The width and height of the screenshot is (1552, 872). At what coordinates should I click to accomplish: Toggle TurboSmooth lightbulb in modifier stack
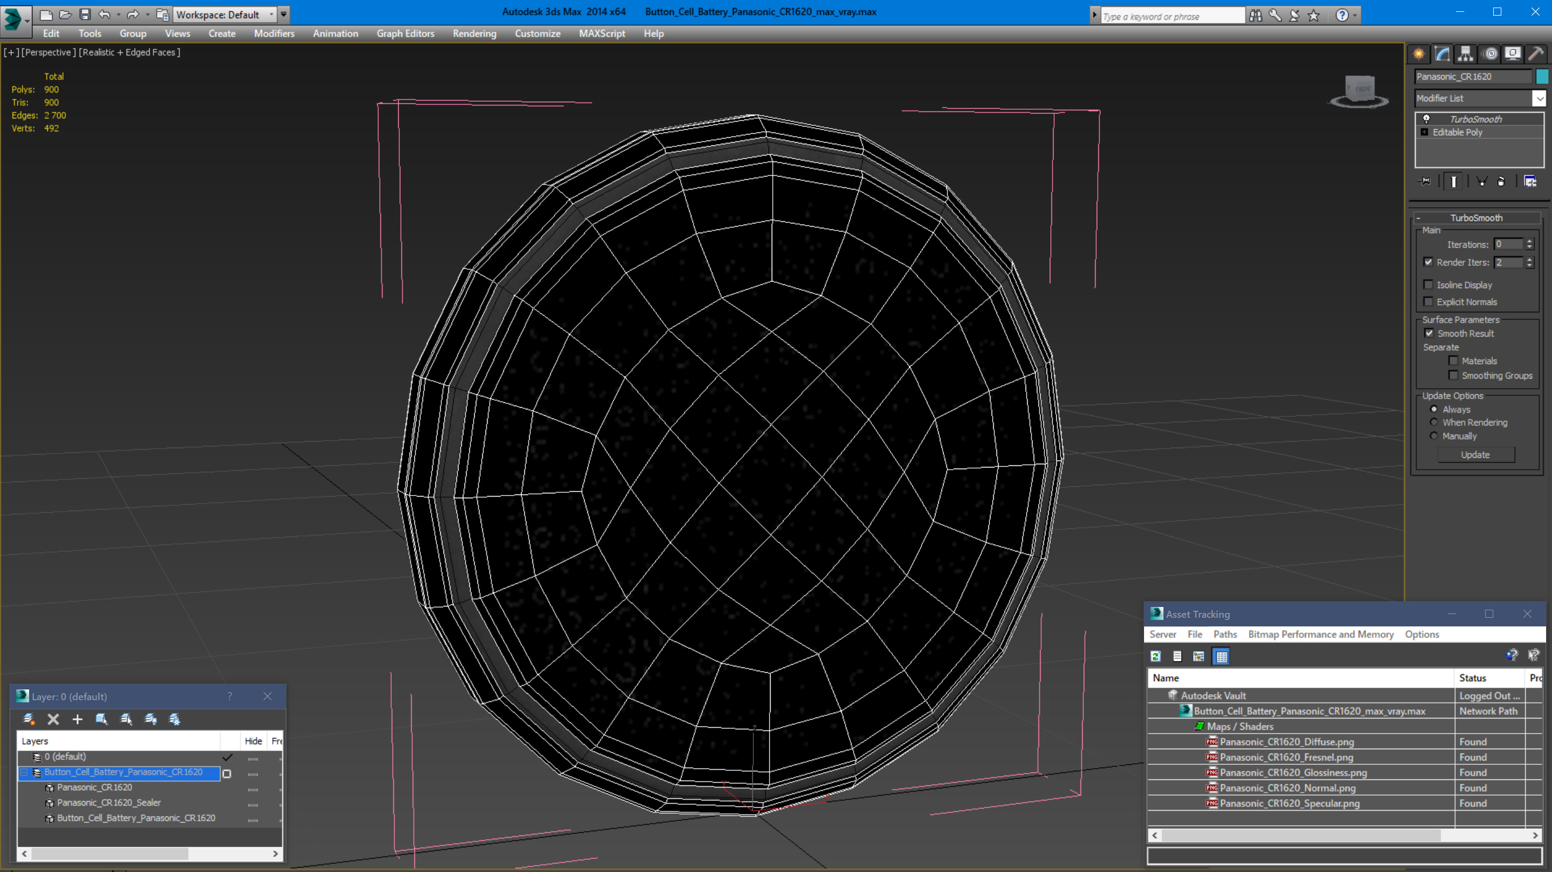pos(1426,119)
